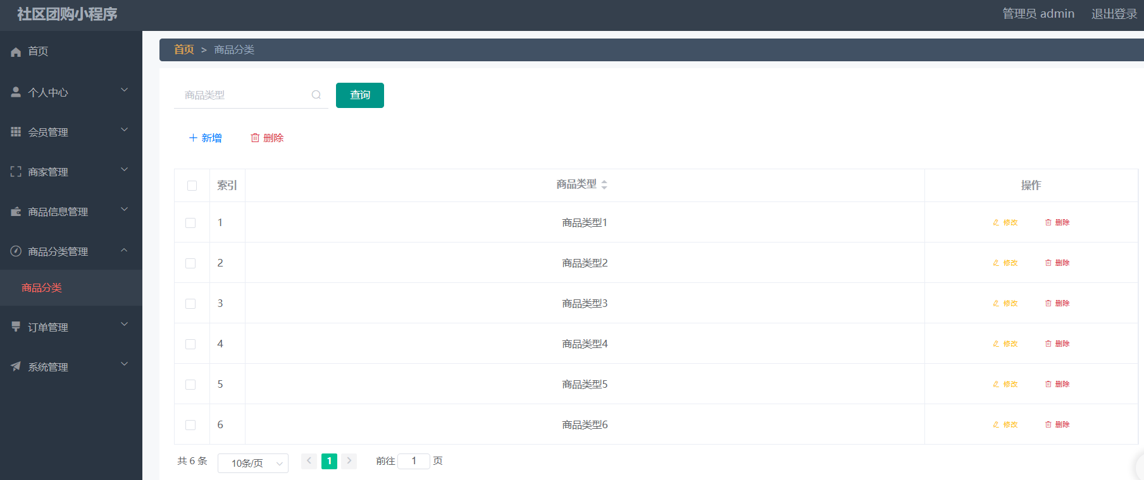Image resolution: width=1144 pixels, height=480 pixels.
Task: Check the box for row 5
Action: pyautogui.click(x=190, y=385)
